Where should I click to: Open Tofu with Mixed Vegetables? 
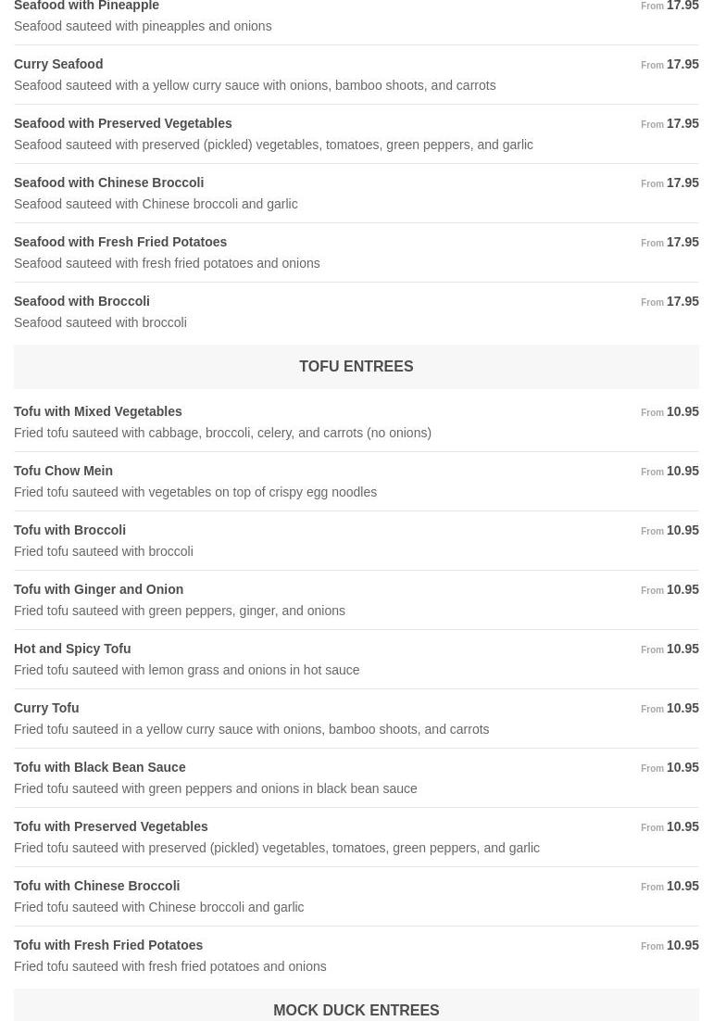(97, 411)
